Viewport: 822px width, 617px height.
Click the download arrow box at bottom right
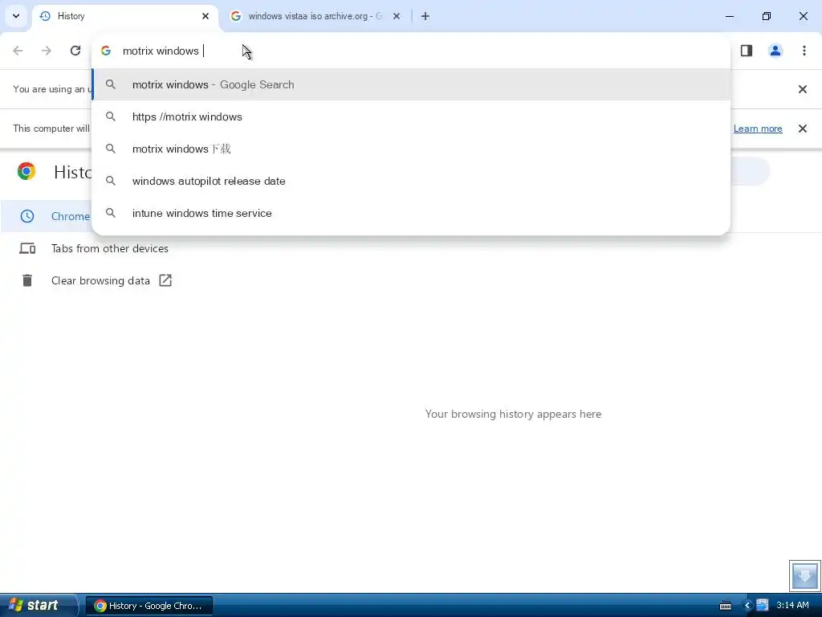coord(804,575)
